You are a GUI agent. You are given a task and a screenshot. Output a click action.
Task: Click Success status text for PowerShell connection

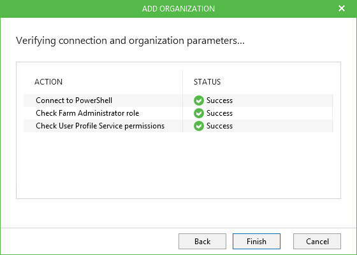tap(219, 100)
